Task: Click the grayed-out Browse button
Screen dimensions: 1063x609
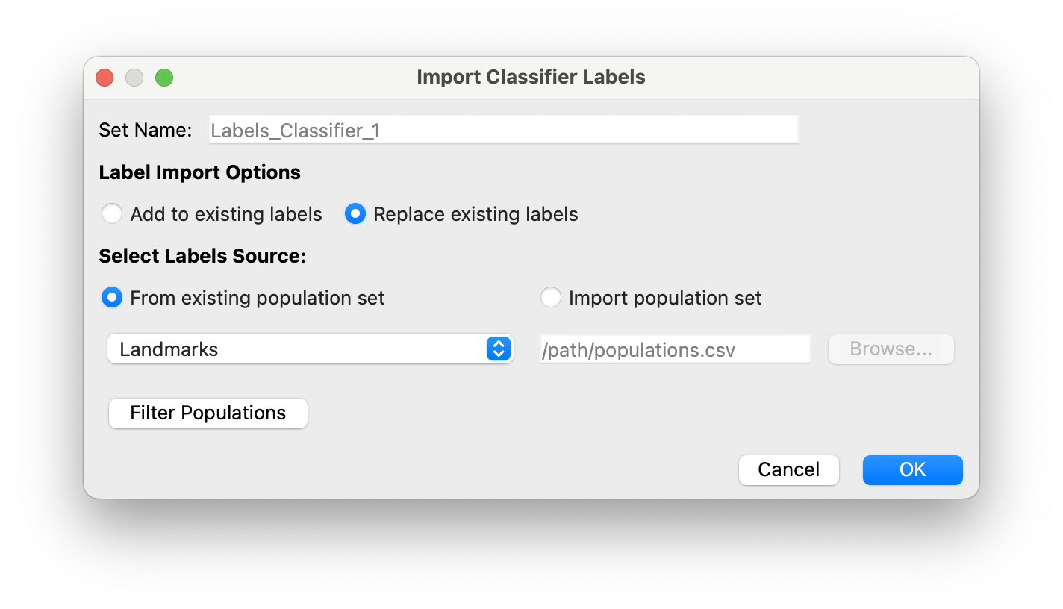Action: coord(891,349)
